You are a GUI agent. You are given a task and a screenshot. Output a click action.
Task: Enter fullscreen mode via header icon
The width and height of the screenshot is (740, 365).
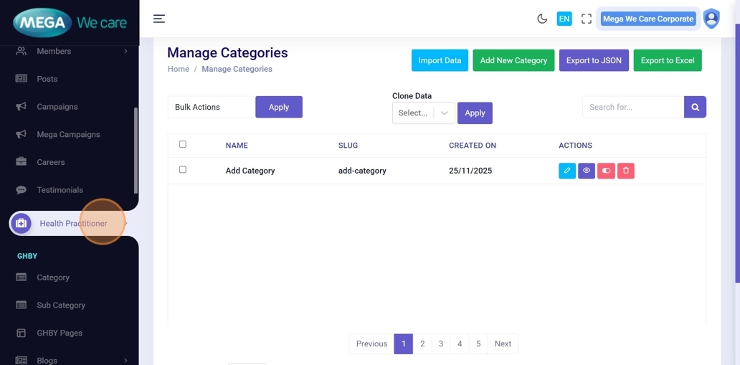(x=586, y=19)
